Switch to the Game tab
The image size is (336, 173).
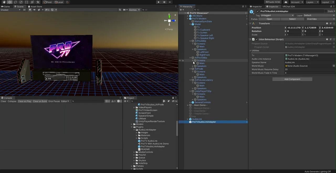[x=6, y=7]
